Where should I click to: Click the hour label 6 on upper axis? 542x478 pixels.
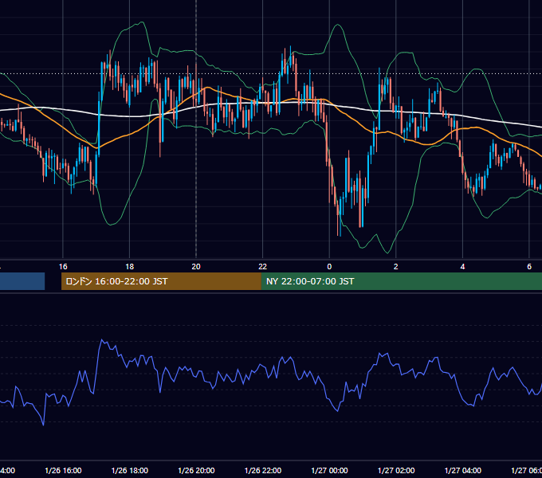[529, 267]
